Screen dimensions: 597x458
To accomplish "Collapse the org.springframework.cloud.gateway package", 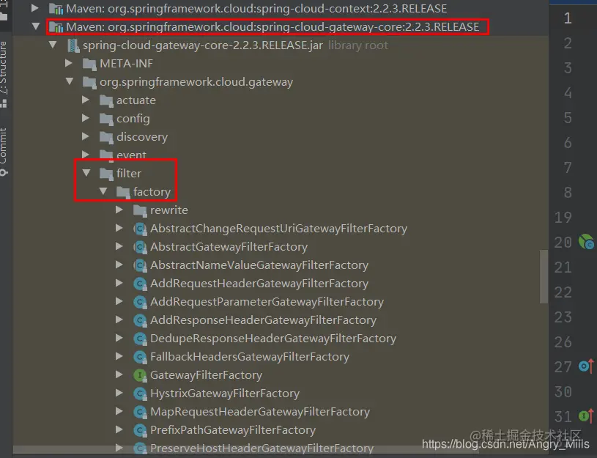I will pos(70,81).
